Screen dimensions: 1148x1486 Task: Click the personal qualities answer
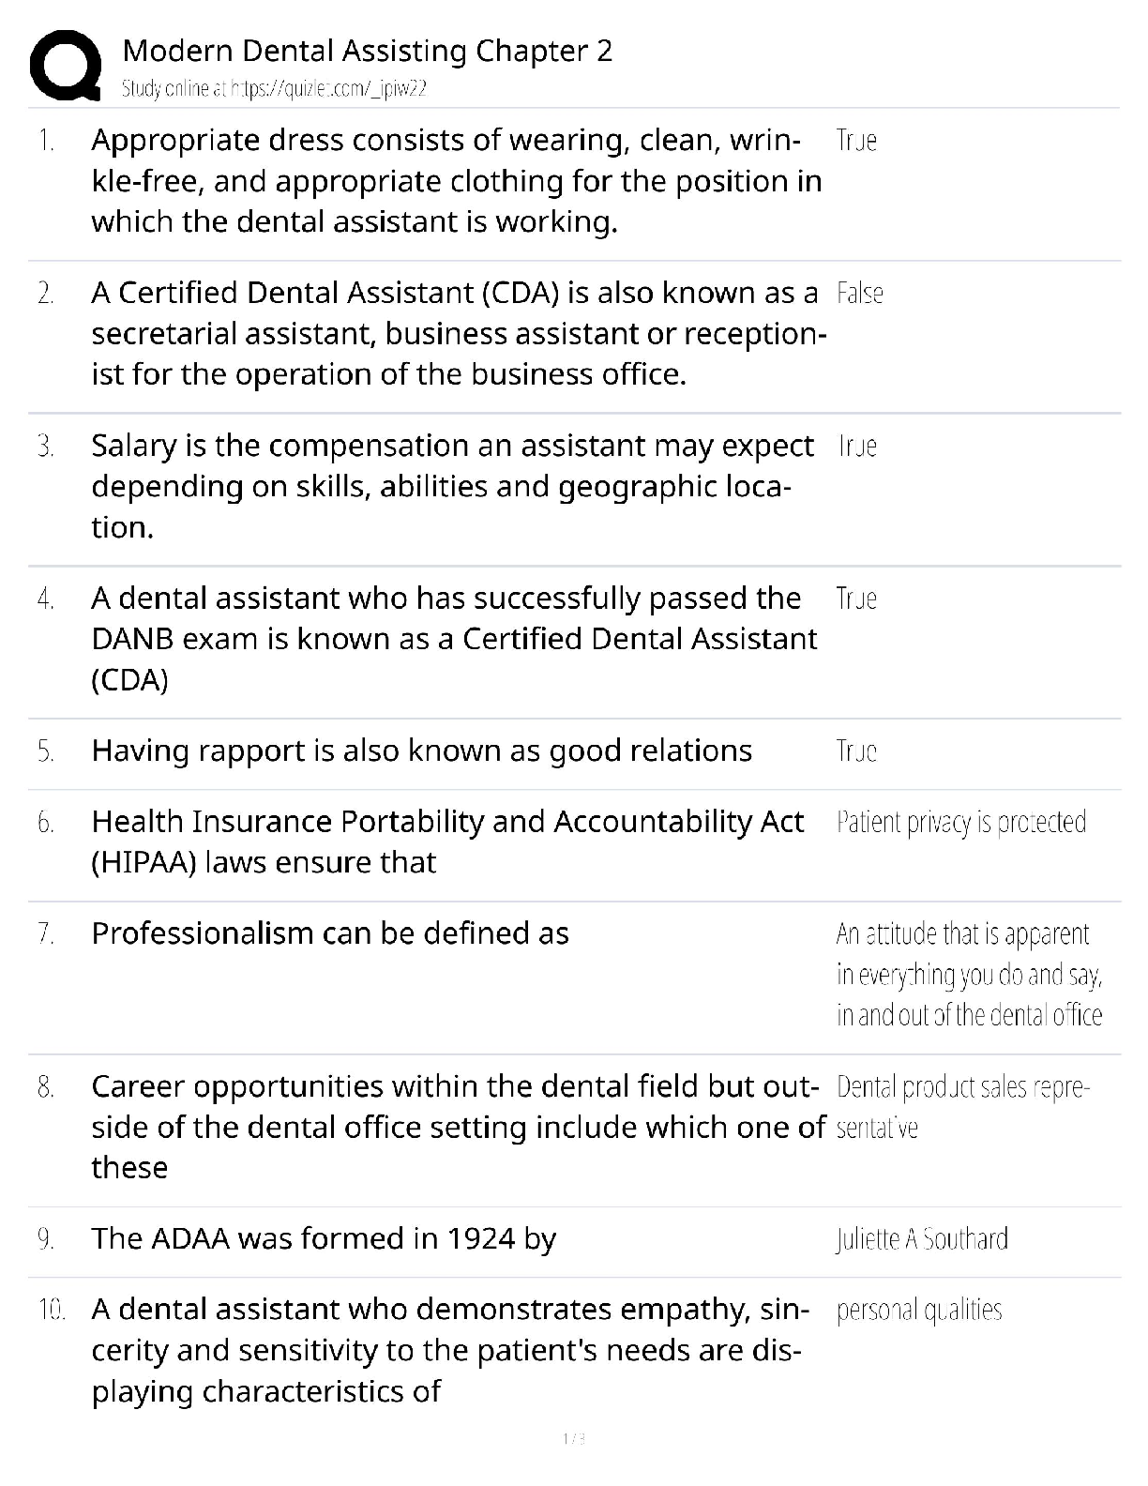(x=919, y=1310)
